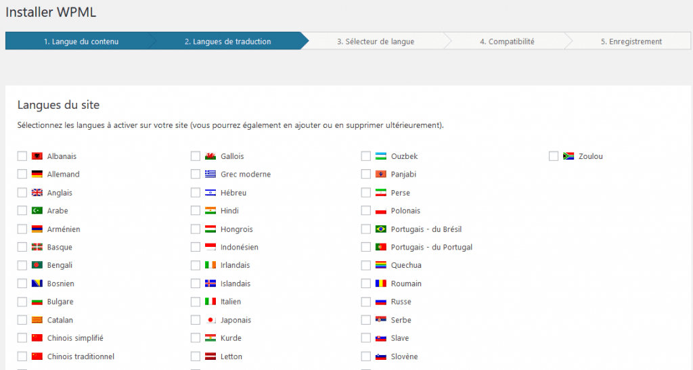Click the Panjabi flag icon
This screenshot has width=693, height=370.
(381, 175)
